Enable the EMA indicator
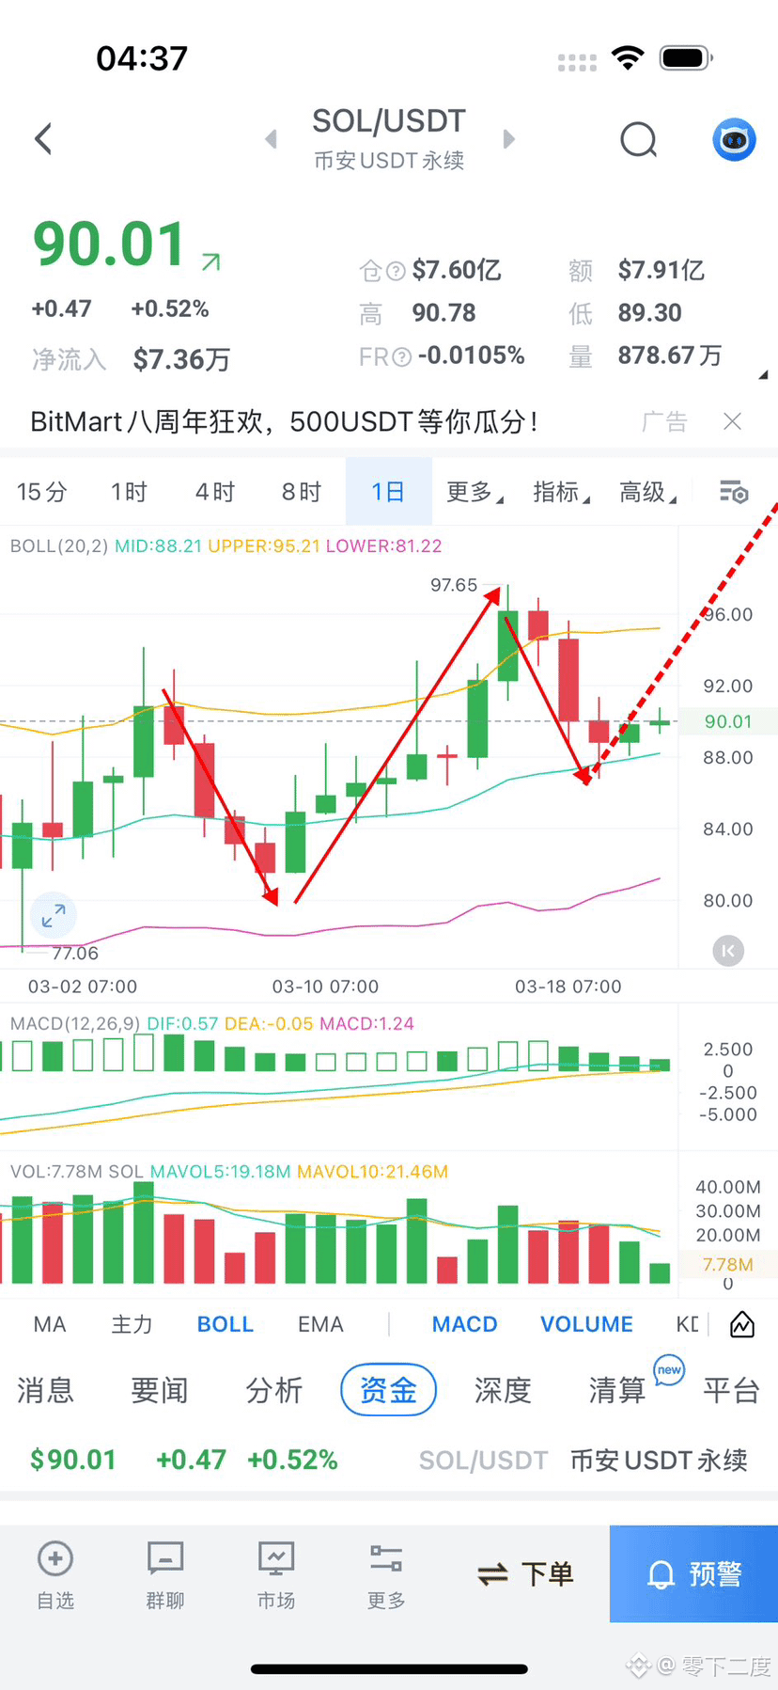The height and width of the screenshot is (1690, 778). coord(320,1324)
